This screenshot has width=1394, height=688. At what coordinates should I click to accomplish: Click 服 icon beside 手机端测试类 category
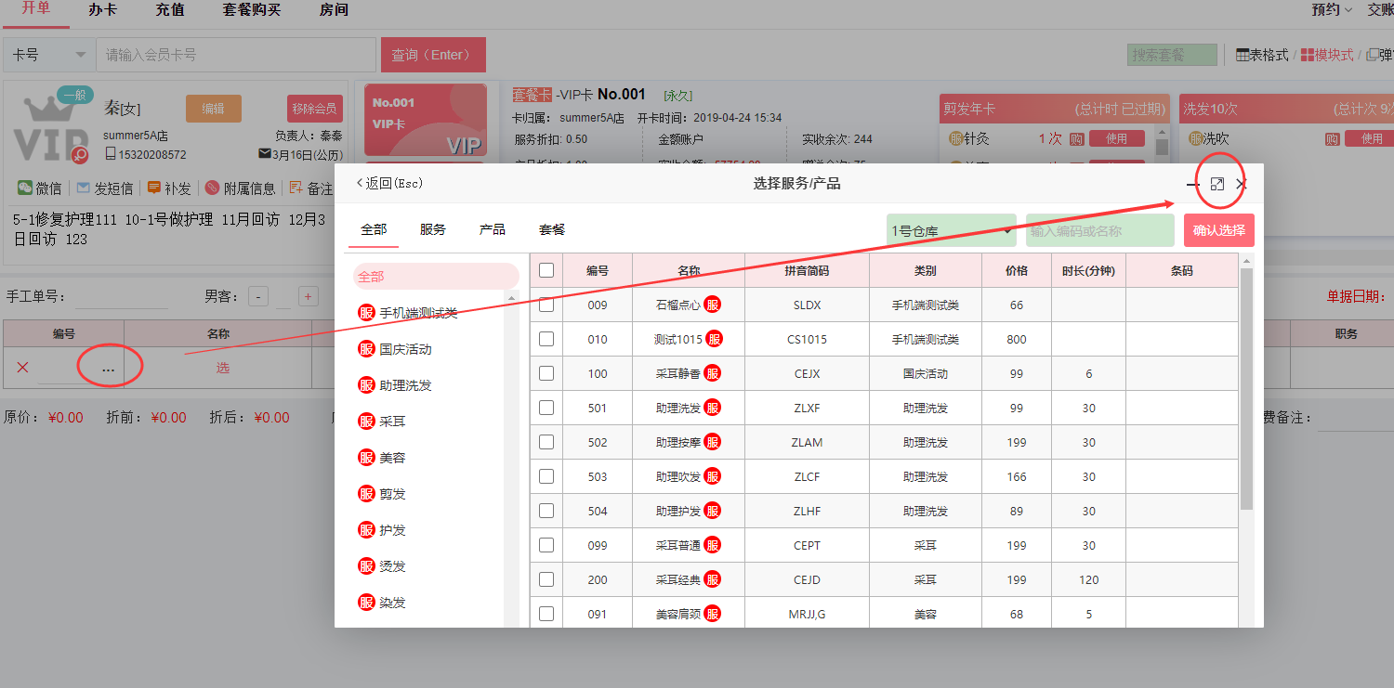[x=366, y=313]
